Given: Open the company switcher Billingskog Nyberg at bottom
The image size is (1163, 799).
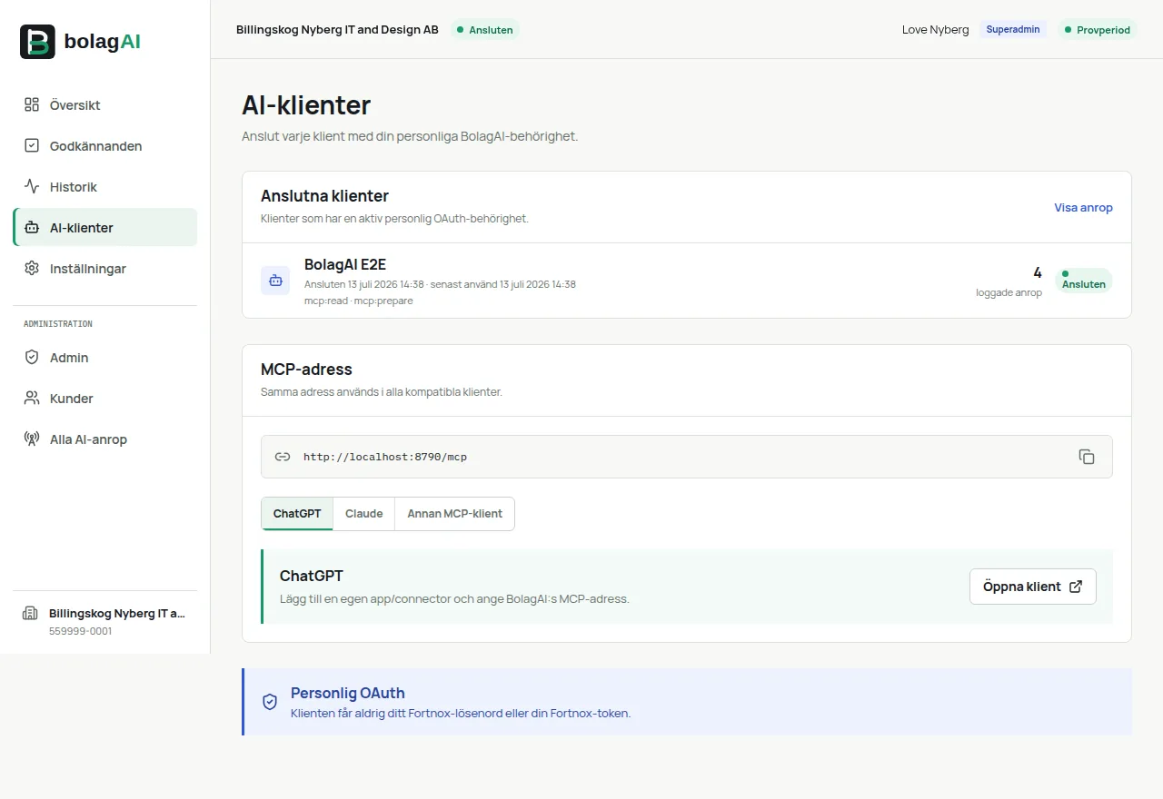Looking at the screenshot, I should tap(105, 622).
